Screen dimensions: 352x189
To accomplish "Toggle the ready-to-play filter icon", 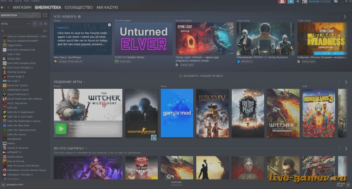I will point(45,24).
